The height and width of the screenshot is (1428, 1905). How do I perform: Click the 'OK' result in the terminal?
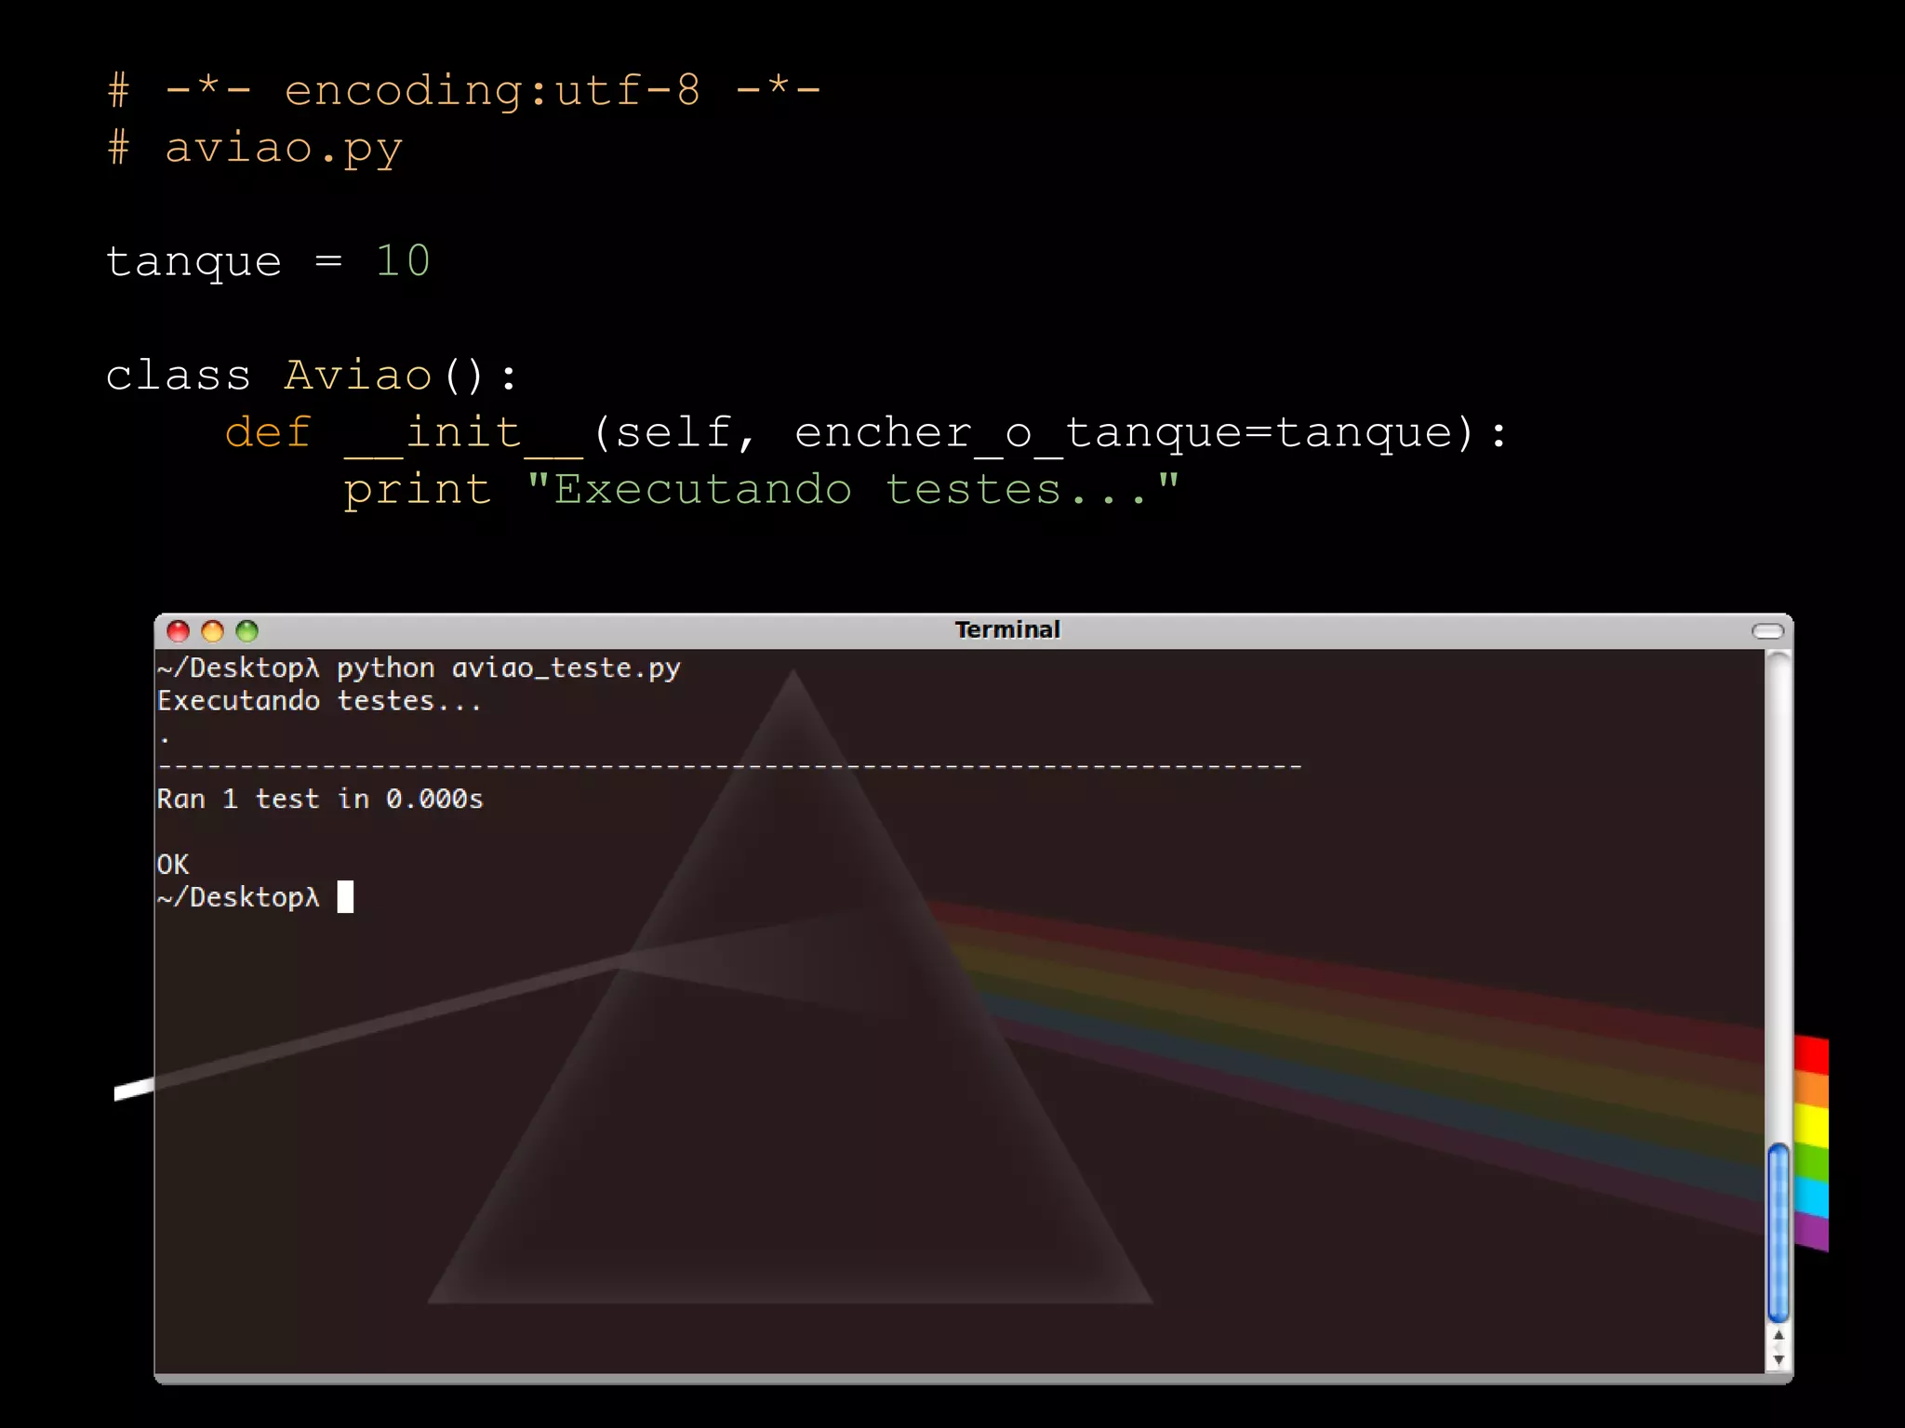(x=173, y=864)
